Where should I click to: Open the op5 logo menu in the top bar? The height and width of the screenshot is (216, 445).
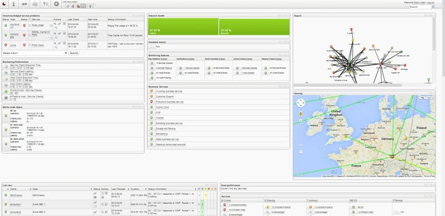click(x=4, y=4)
